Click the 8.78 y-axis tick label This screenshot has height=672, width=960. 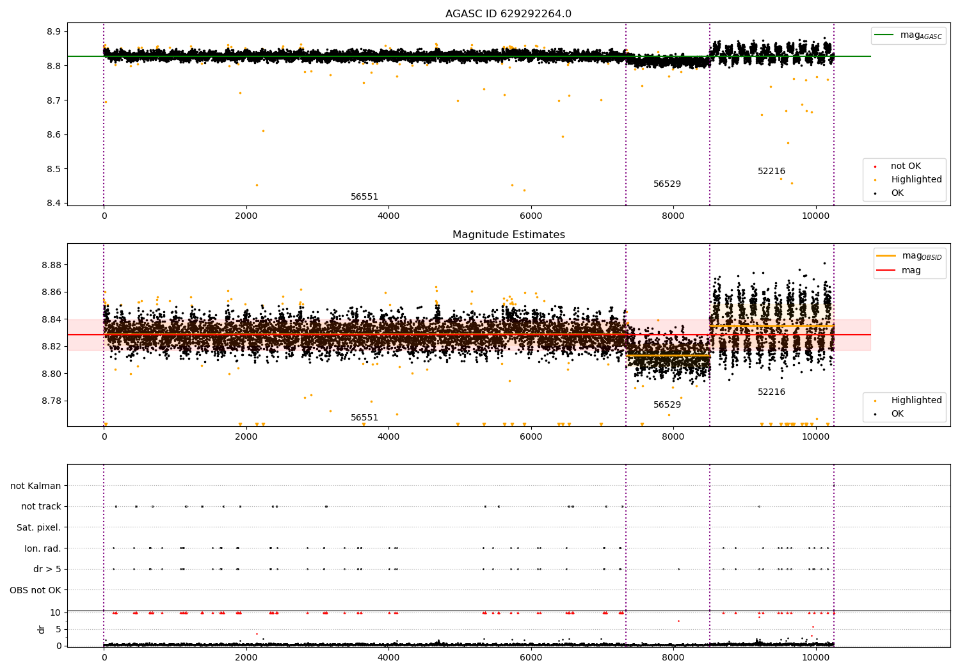tap(52, 401)
